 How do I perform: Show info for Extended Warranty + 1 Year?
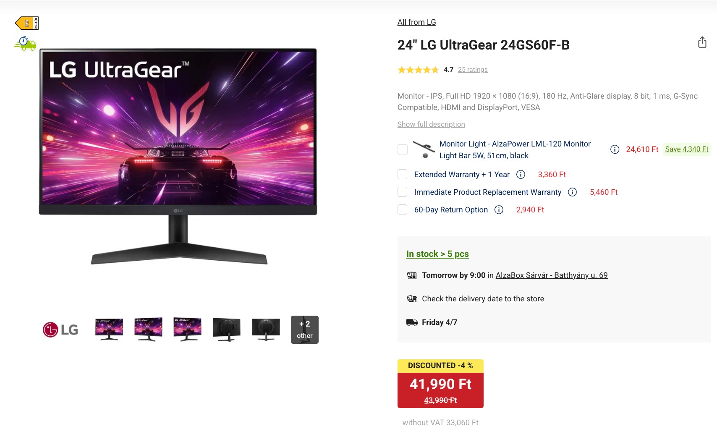tap(521, 175)
